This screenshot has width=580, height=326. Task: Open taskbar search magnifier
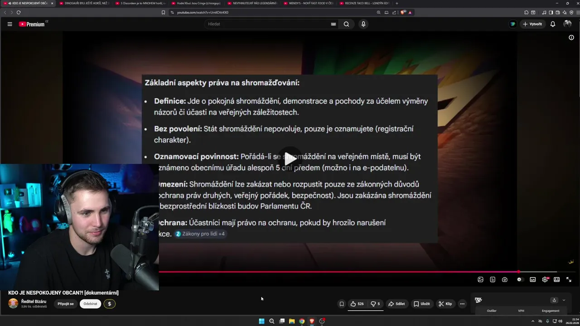tap(271, 321)
